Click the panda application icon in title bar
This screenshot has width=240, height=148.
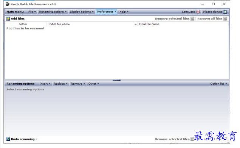8,4
